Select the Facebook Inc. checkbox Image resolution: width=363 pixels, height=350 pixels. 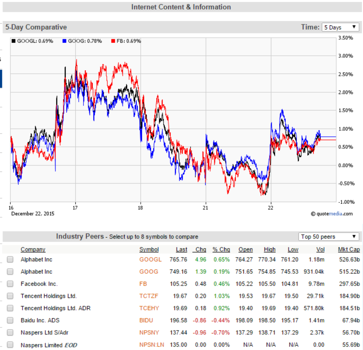(x=10, y=284)
